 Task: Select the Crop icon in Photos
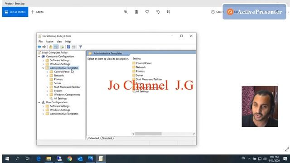coord(168,12)
